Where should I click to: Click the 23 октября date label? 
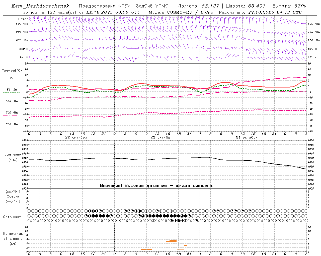click(162, 137)
